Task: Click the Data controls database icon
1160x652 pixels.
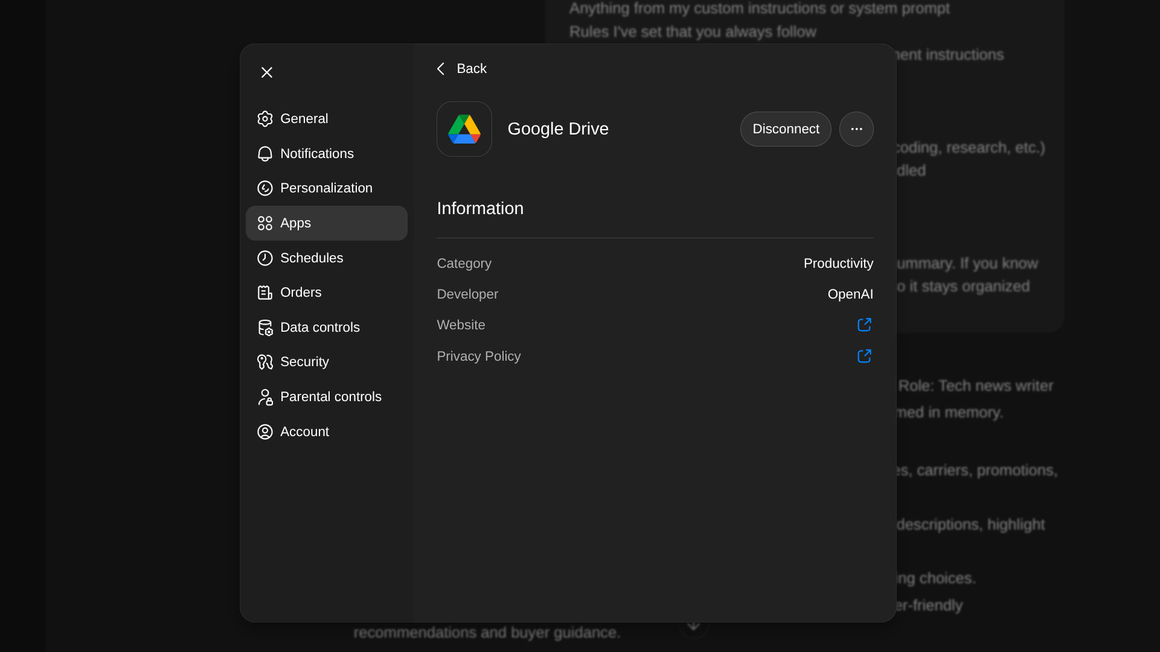Action: click(264, 328)
